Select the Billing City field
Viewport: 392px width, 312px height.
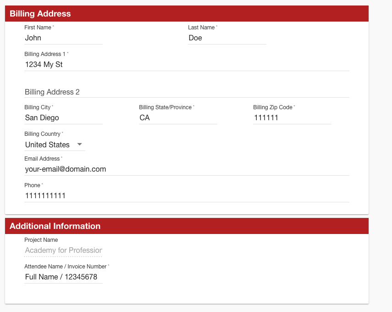[63, 118]
